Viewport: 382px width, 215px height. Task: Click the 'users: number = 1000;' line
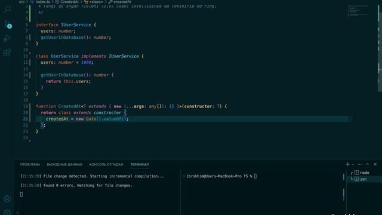point(67,63)
